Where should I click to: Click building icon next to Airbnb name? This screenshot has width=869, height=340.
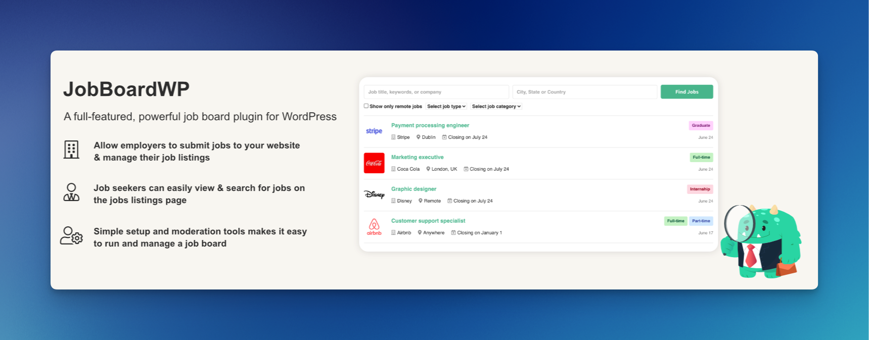(393, 232)
